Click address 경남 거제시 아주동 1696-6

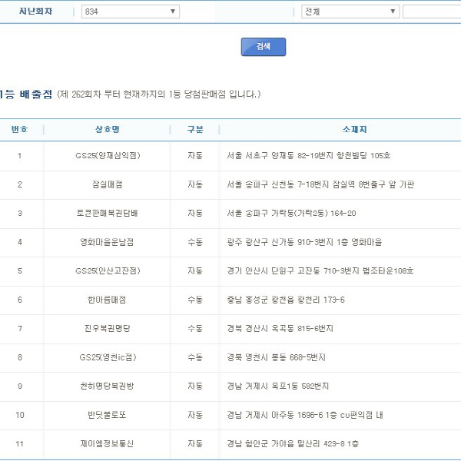tap(274, 415)
